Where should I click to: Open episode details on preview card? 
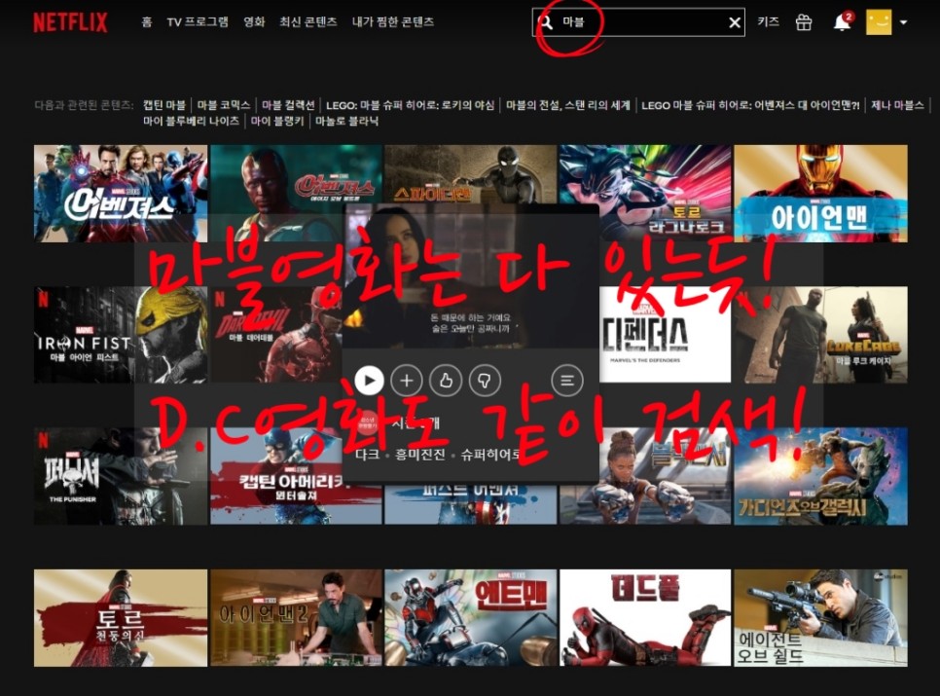pos(567,380)
